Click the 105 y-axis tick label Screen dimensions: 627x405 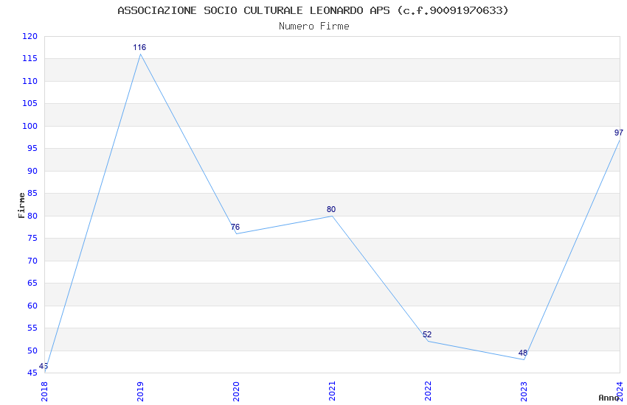pyautogui.click(x=30, y=104)
